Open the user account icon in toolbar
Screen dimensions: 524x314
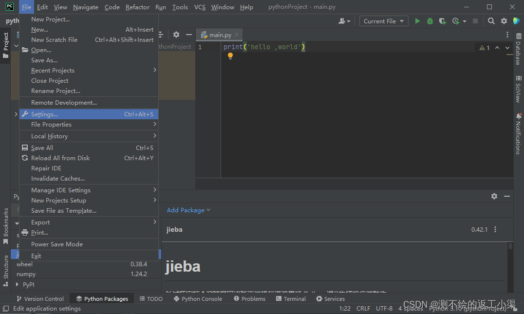tap(344, 21)
